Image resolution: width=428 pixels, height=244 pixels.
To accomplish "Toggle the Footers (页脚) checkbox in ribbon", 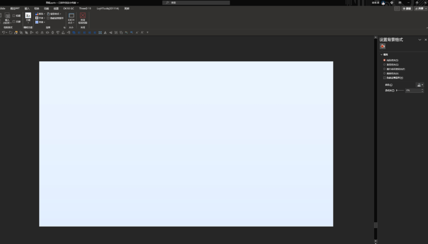I will [14, 21].
